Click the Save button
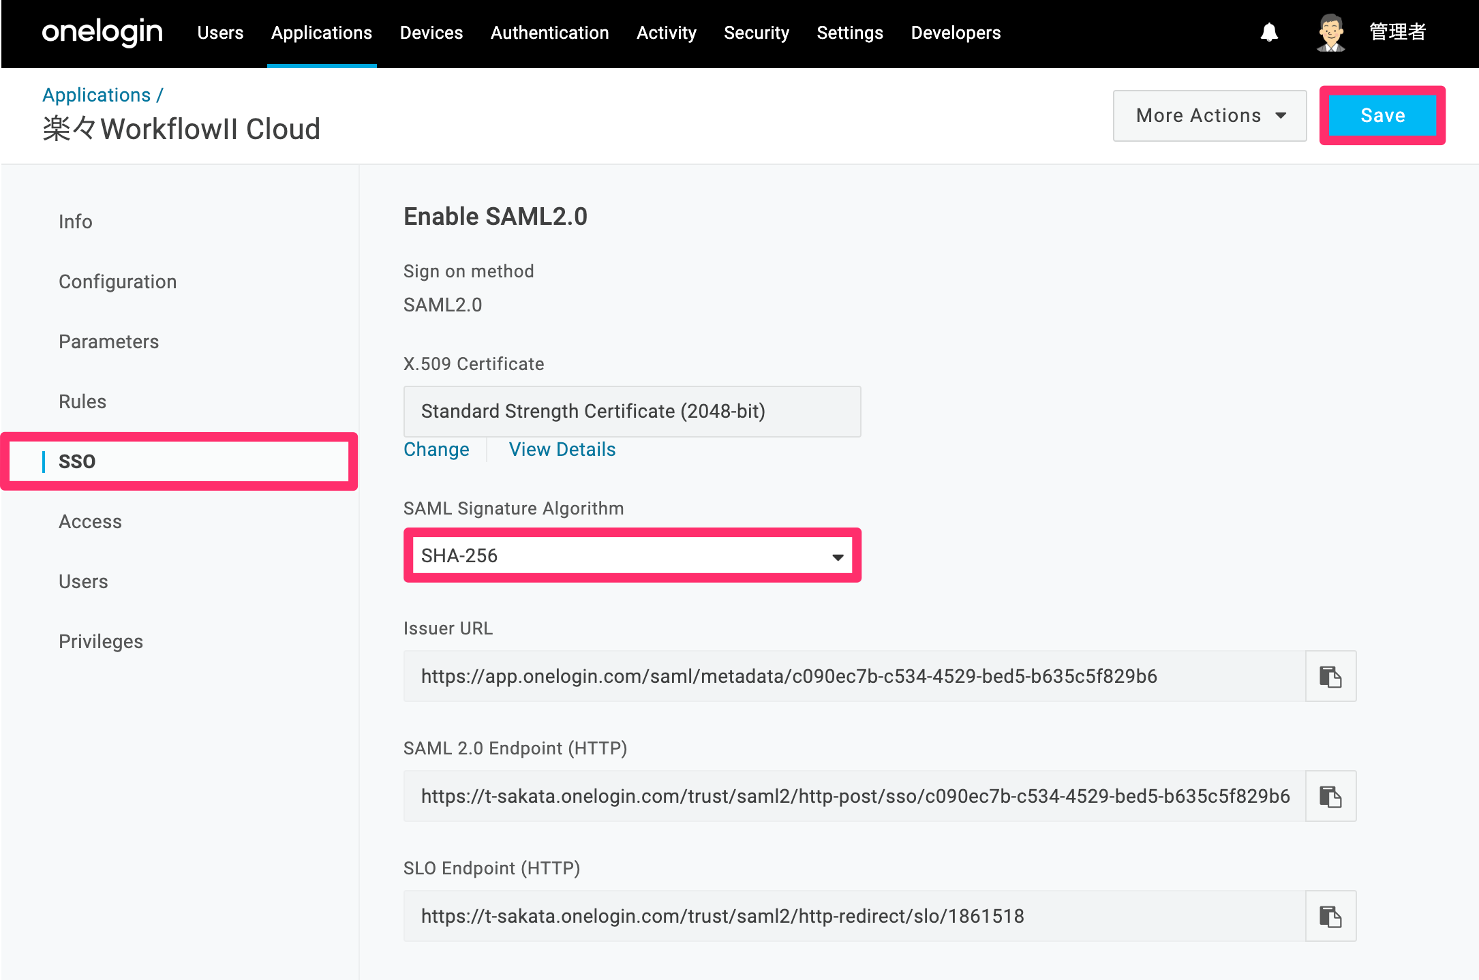The height and width of the screenshot is (980, 1479). [x=1382, y=115]
